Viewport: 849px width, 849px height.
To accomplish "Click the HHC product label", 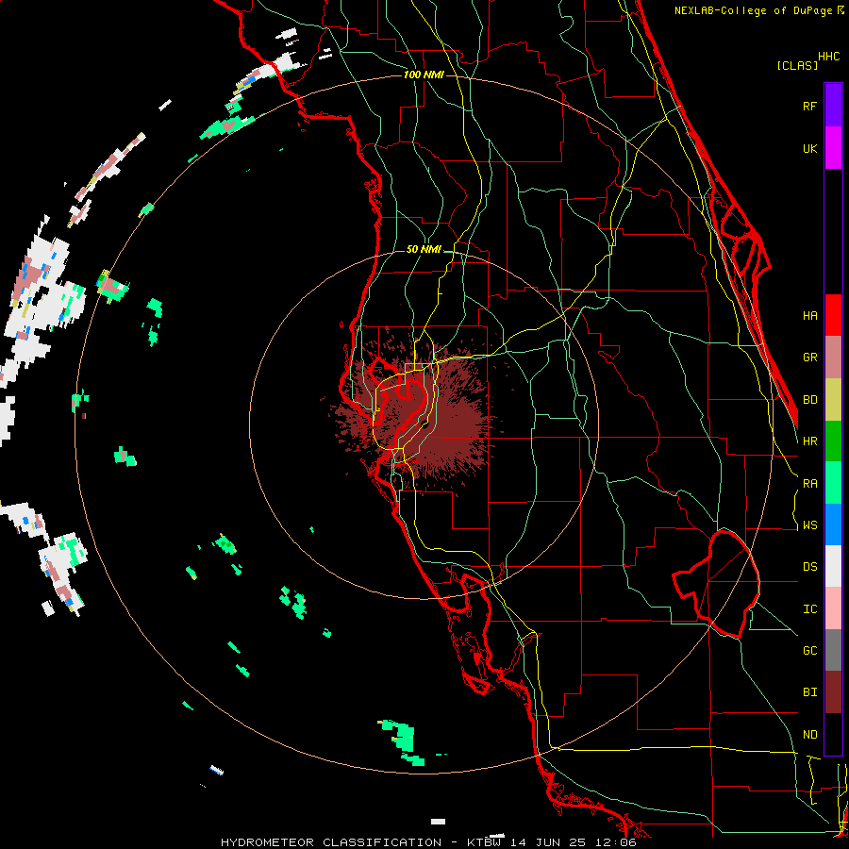I will point(828,57).
